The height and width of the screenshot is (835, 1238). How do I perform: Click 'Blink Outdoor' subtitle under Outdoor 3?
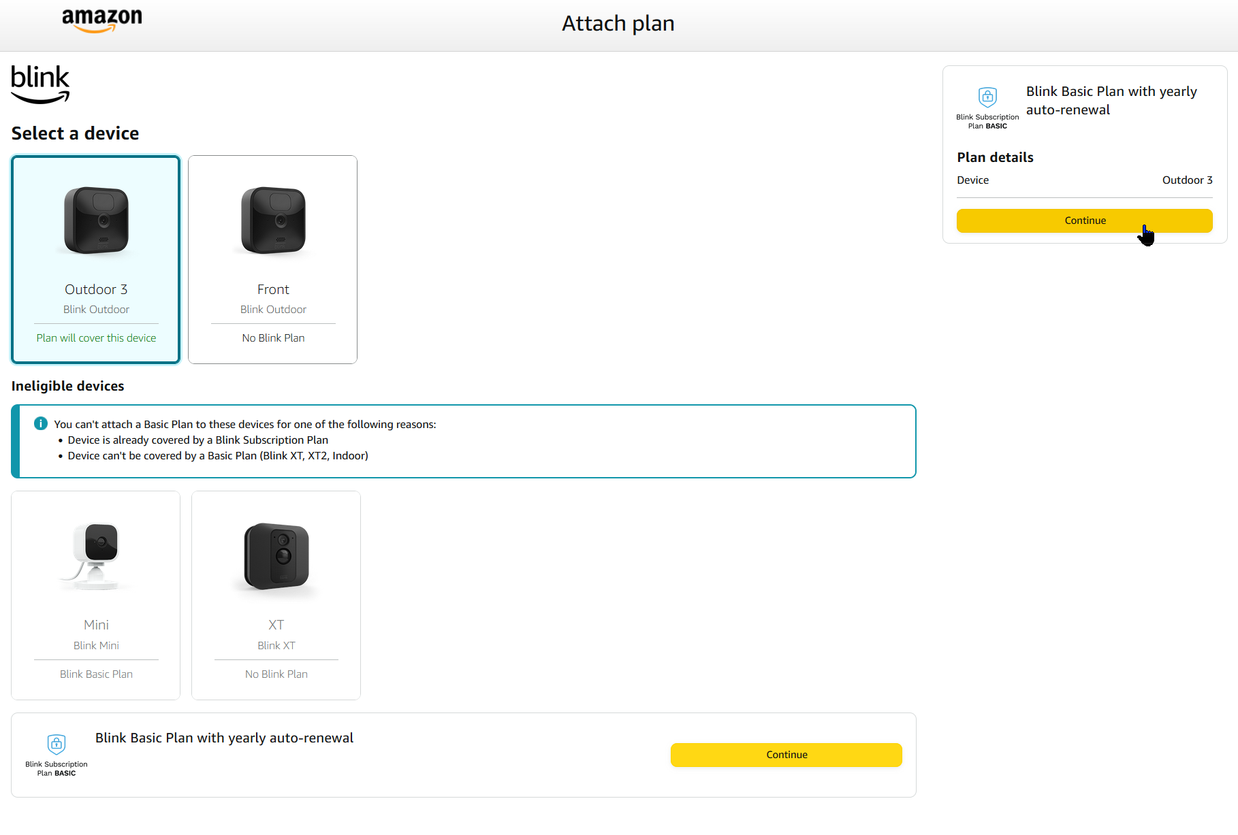[x=96, y=309]
